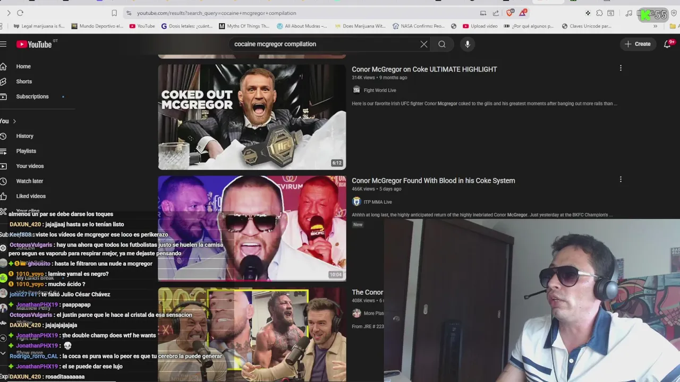680x382 pixels.
Task: Visit the Fight World Live channel
Action: tap(380, 90)
